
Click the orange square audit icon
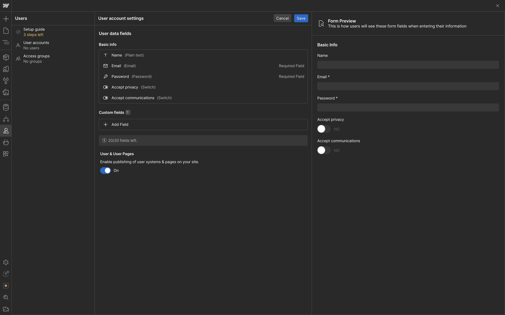tap(6, 286)
